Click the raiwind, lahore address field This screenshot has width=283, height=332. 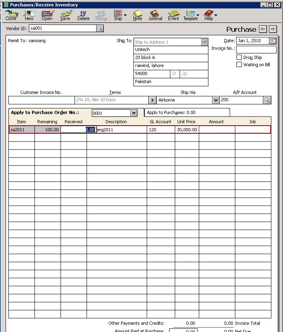(171, 66)
